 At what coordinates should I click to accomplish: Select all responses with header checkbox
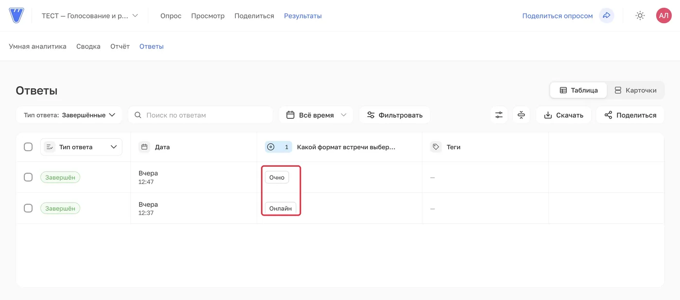tap(28, 147)
